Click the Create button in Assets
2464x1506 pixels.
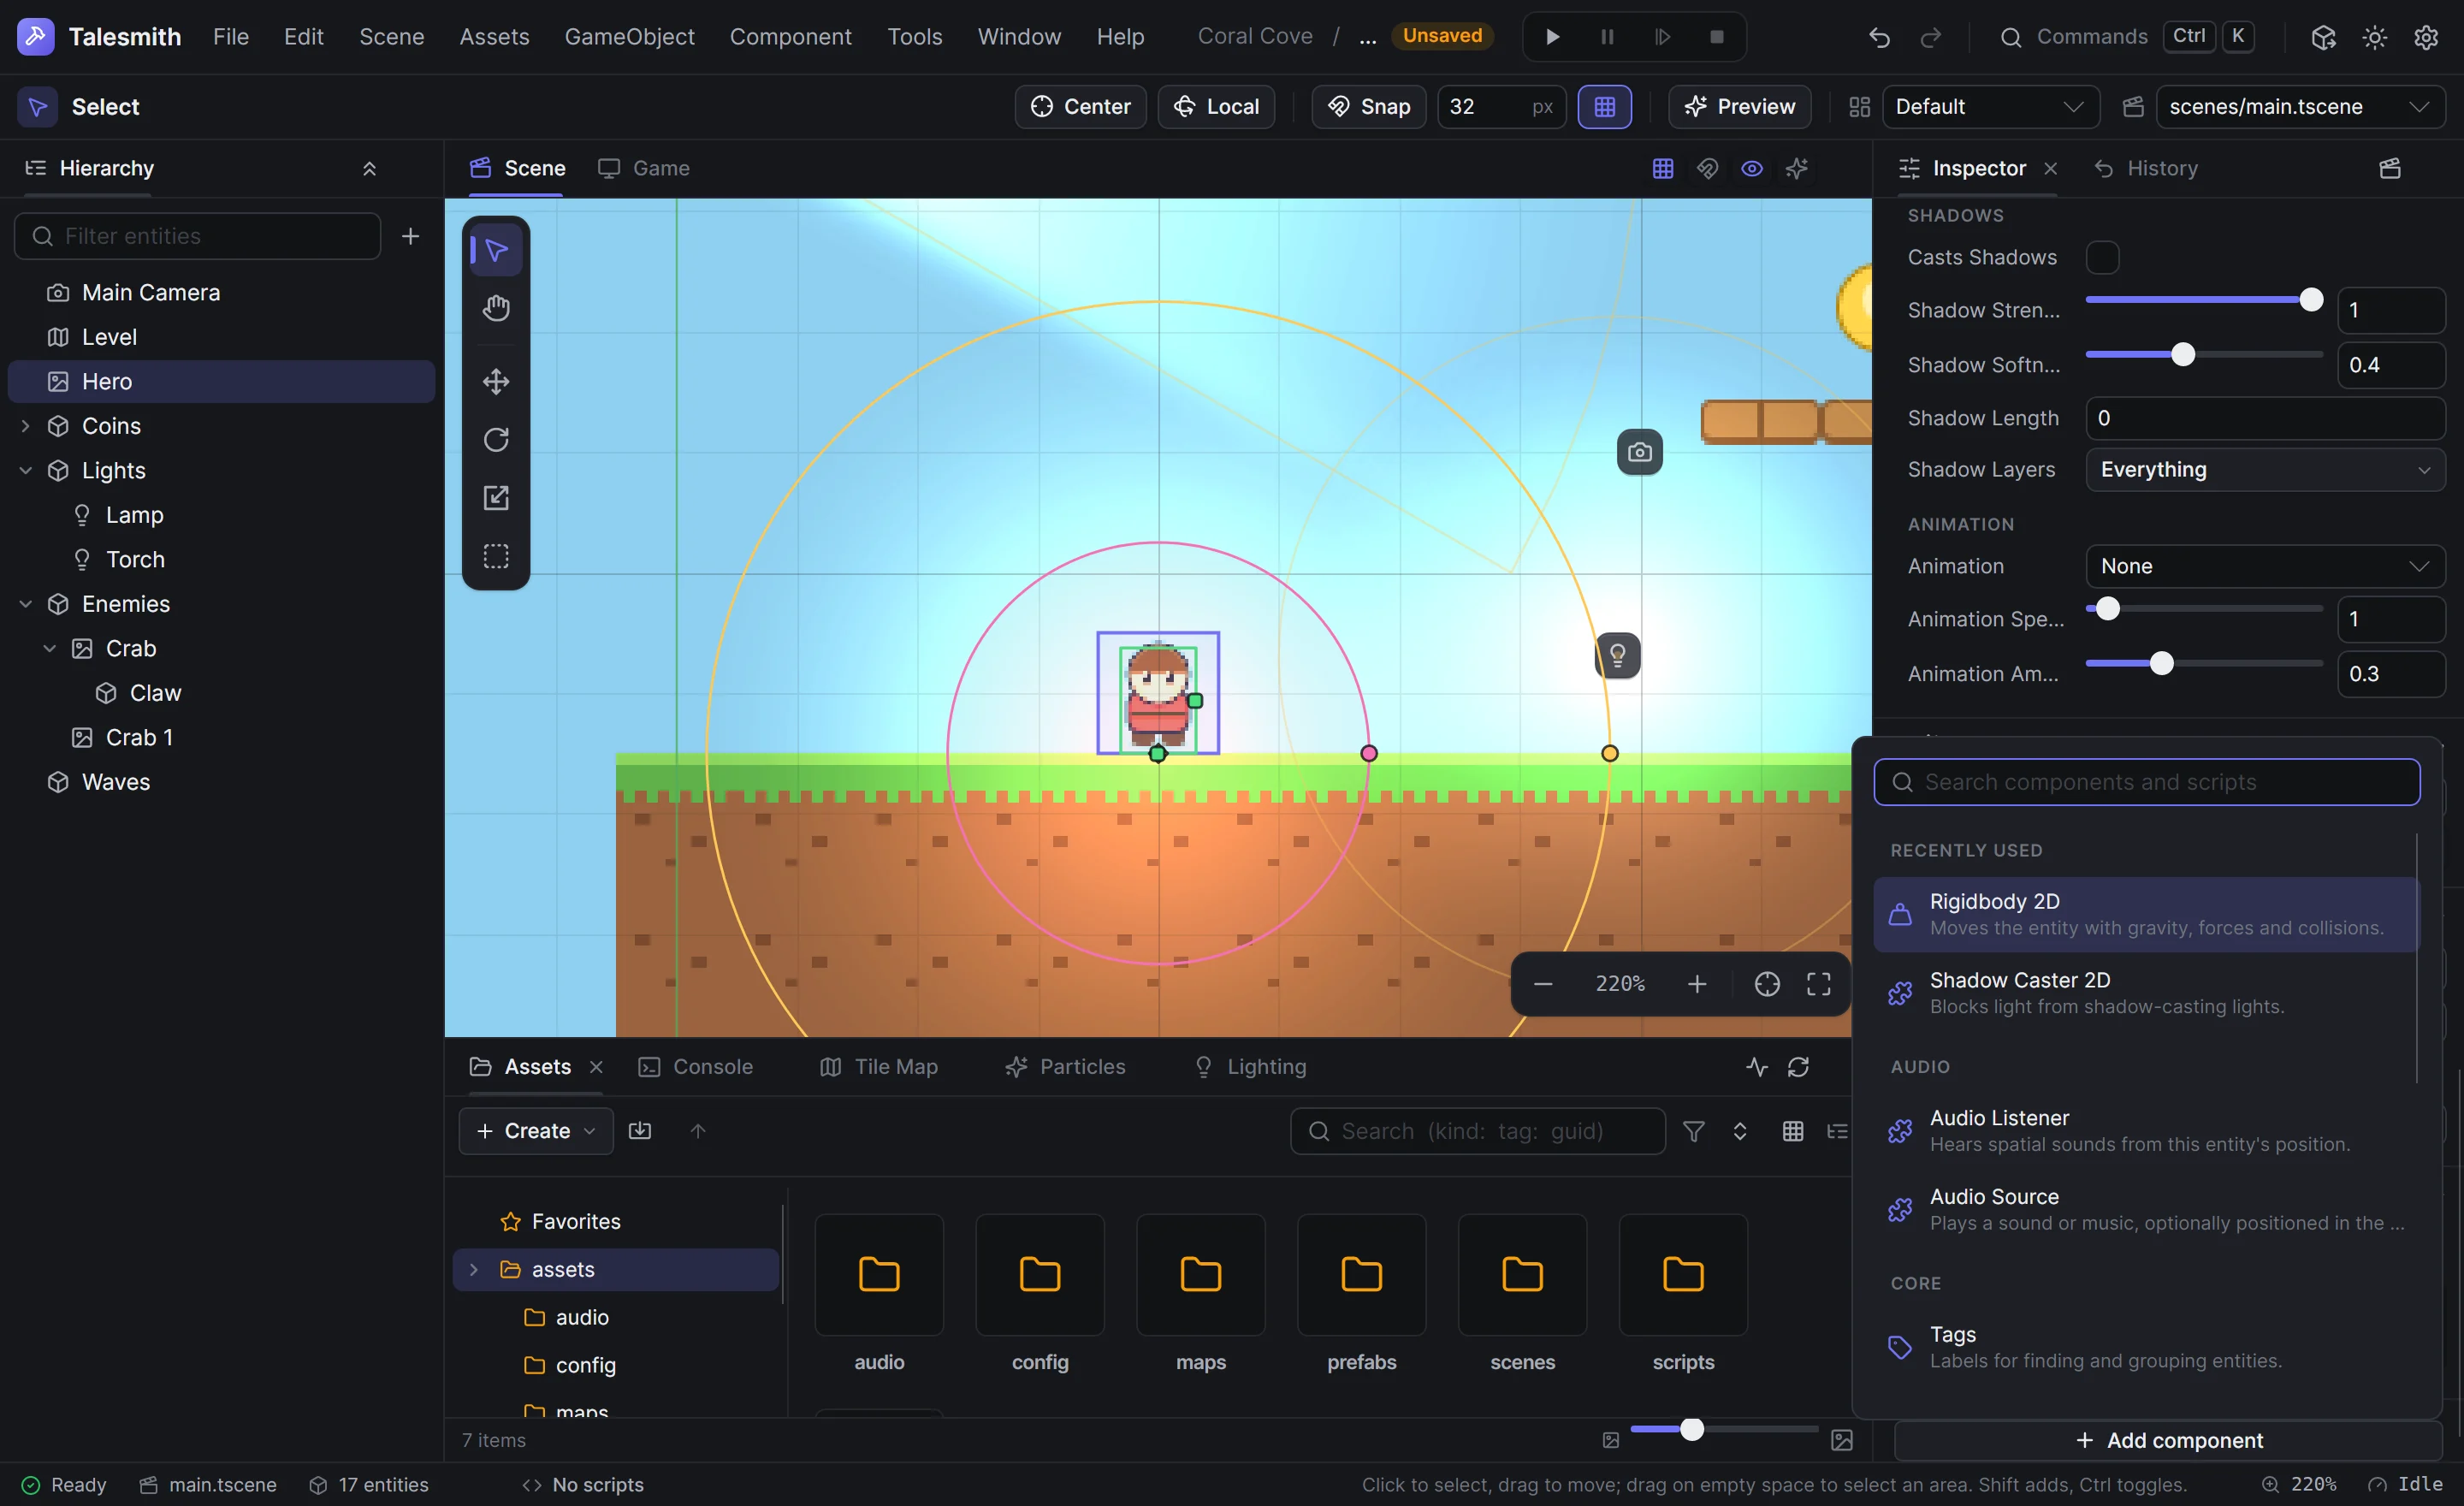coord(536,1131)
